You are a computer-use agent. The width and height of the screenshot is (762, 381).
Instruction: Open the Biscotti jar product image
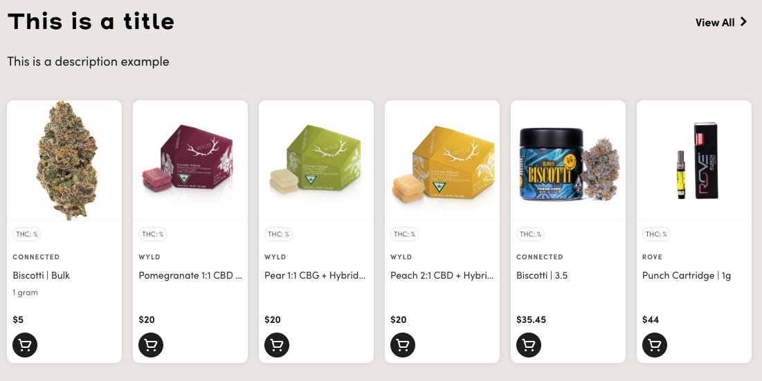(568, 160)
